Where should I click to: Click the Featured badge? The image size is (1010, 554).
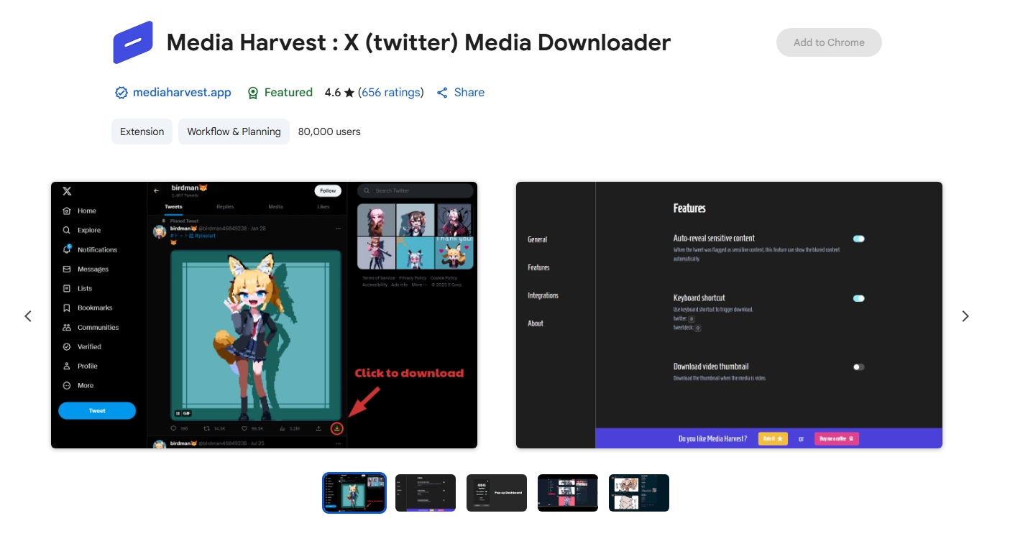click(x=280, y=92)
